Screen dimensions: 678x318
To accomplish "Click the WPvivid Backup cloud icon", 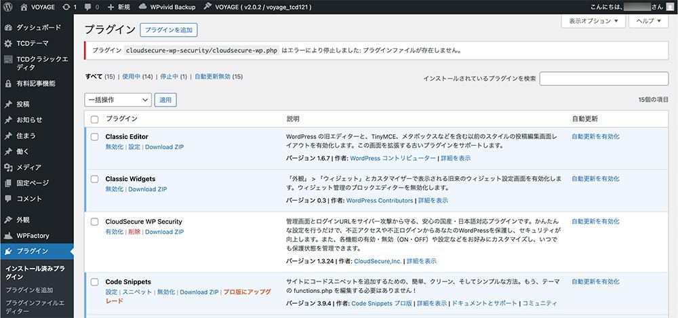I will [x=143, y=7].
